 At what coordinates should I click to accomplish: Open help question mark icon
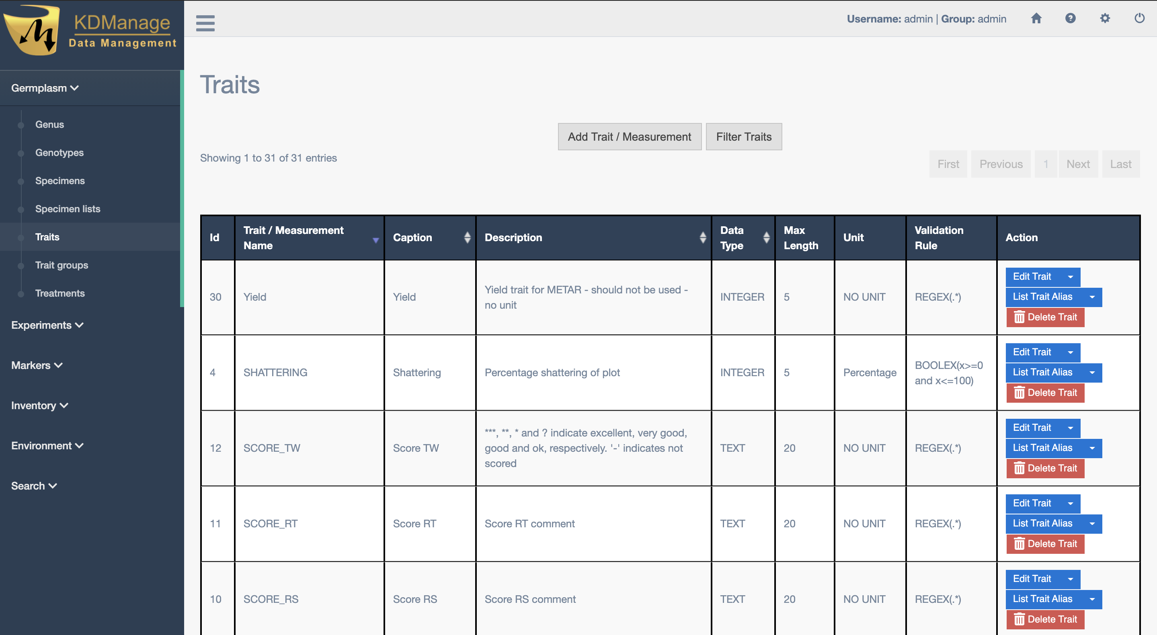pyautogui.click(x=1070, y=18)
